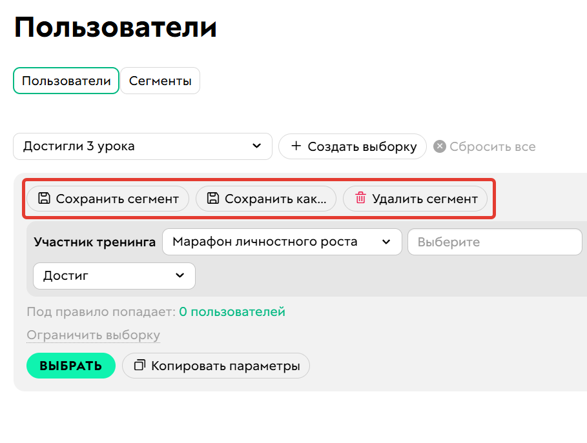Viewport: 587px width, 443px height.
Task: Click the save icon on 'Сохранить как...'
Action: [x=213, y=199]
